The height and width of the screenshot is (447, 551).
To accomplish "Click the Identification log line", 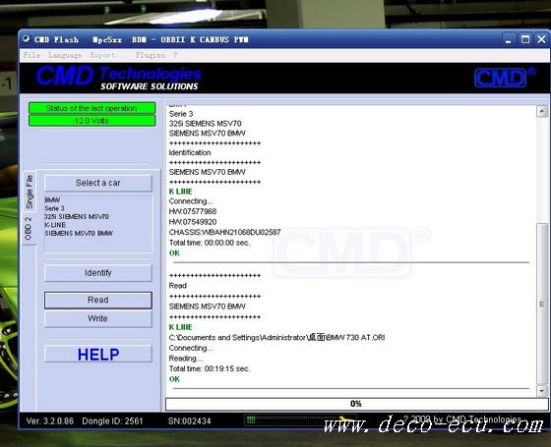I will coord(190,152).
